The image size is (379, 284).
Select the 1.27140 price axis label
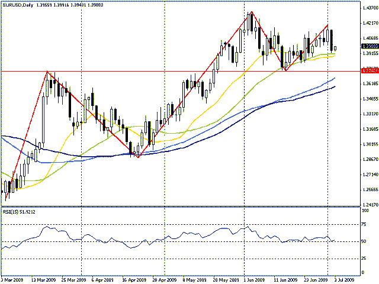[370, 175]
